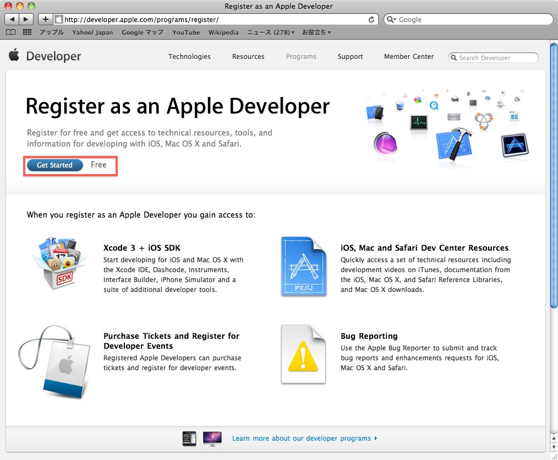This screenshot has width=558, height=460.
Task: Click the scrollbar up arrow
Action: coord(554,438)
